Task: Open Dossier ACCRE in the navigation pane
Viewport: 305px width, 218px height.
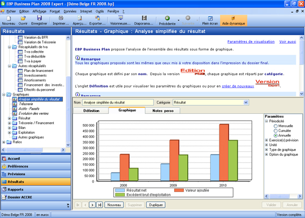Action: (36, 197)
